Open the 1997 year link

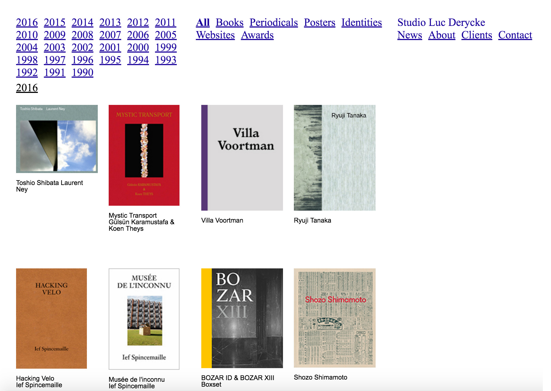tap(55, 60)
